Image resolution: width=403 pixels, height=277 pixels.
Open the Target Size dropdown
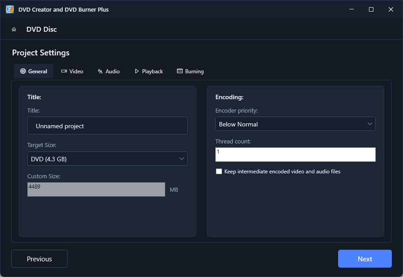[107, 159]
